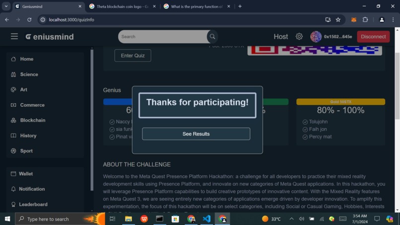Screen dimensions: 400x225
Task: Click the Gold 50STX tier bar
Action: point(340,102)
